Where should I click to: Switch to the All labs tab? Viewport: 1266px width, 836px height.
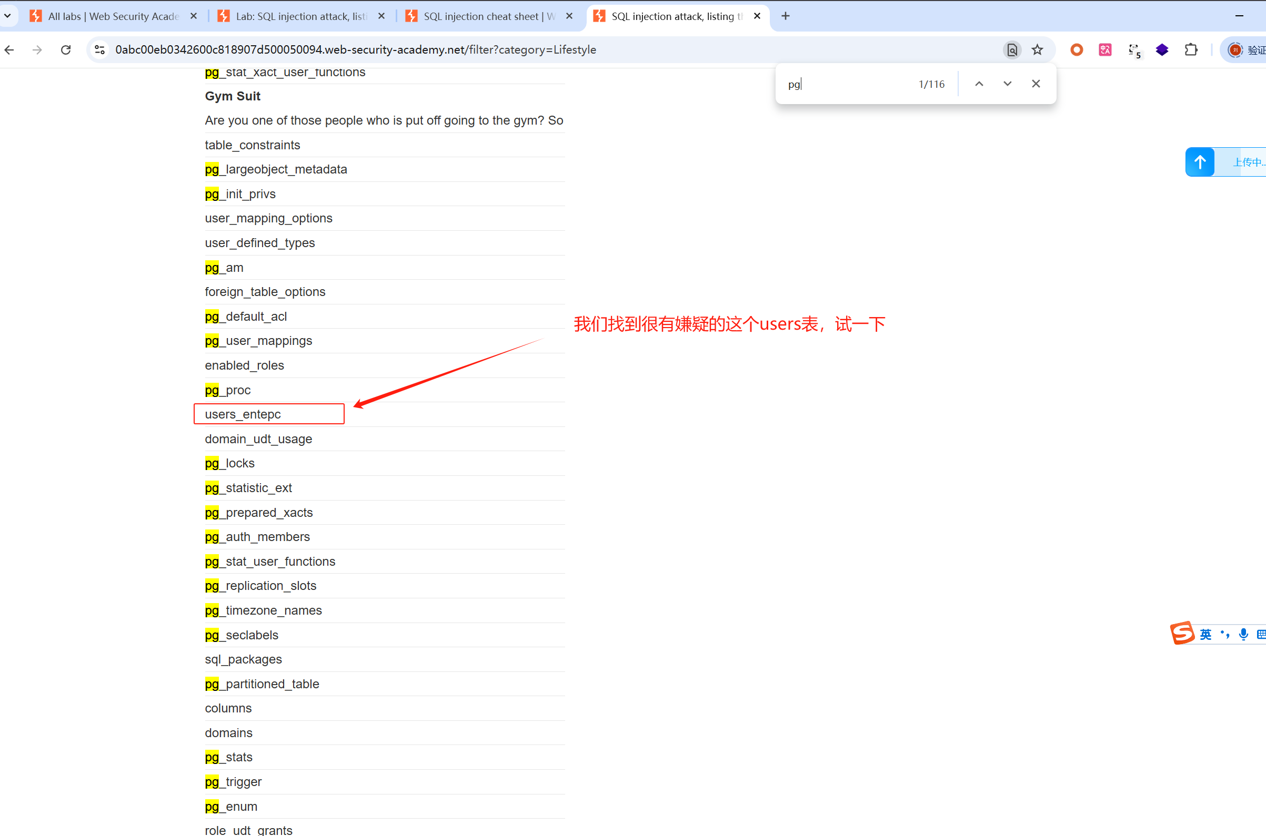click(112, 16)
